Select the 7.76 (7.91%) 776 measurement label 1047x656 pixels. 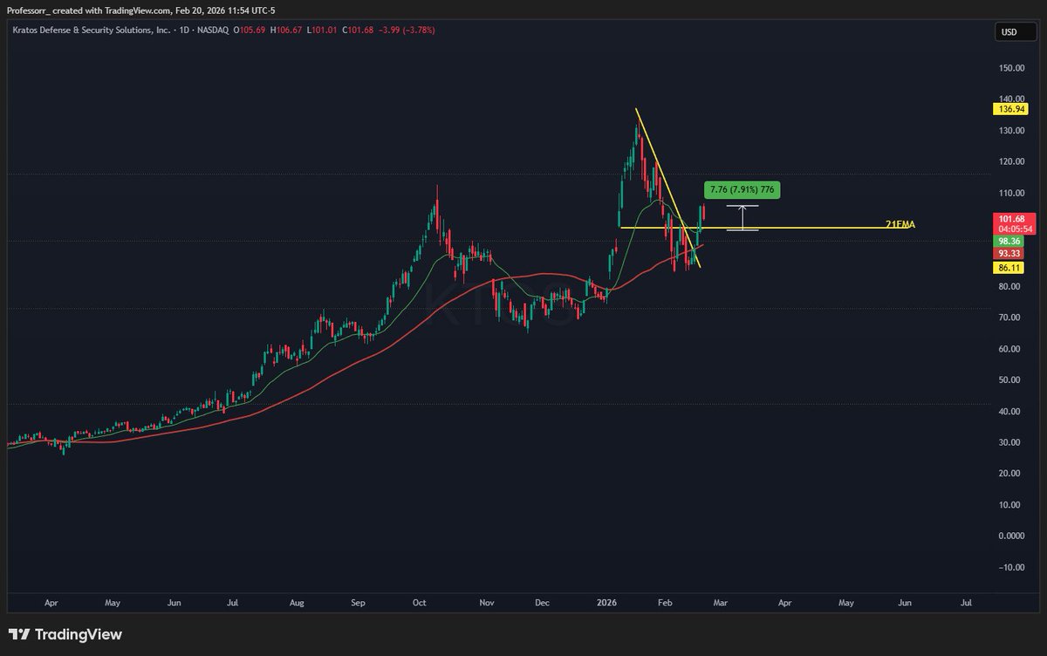pyautogui.click(x=741, y=189)
